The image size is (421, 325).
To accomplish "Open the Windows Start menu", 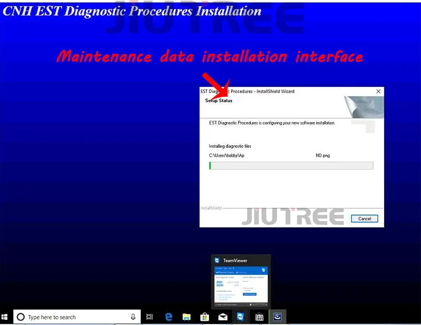I will tap(5, 317).
